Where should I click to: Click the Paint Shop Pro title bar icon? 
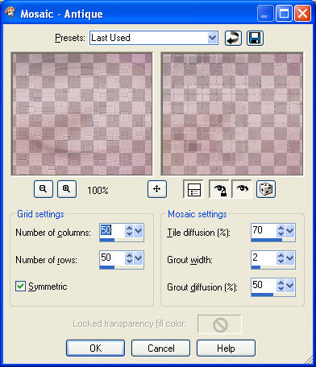click(10, 13)
